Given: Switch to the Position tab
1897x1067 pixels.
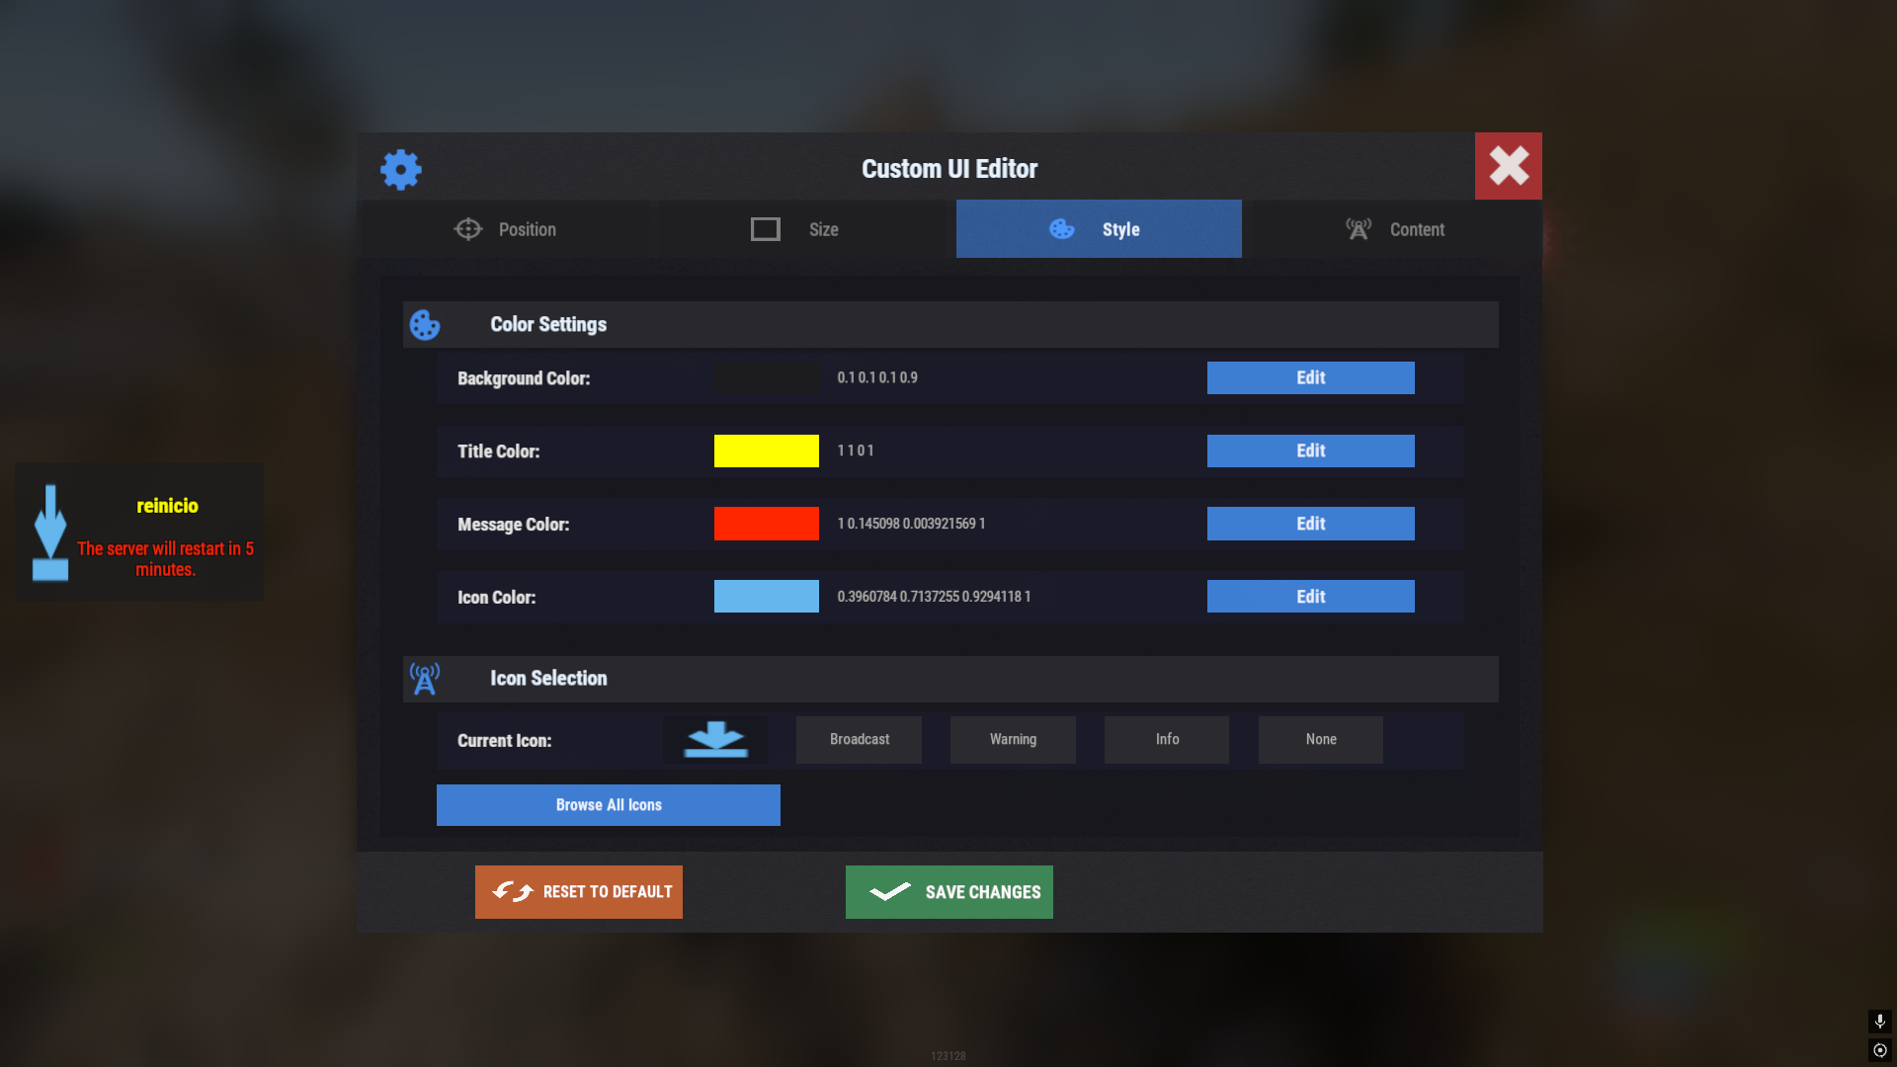Looking at the screenshot, I should coord(505,229).
